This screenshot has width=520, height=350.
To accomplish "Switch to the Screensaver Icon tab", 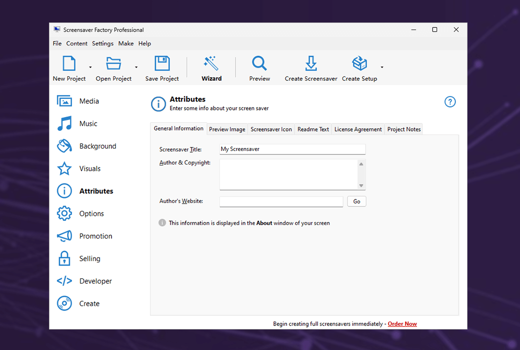I will point(271,129).
